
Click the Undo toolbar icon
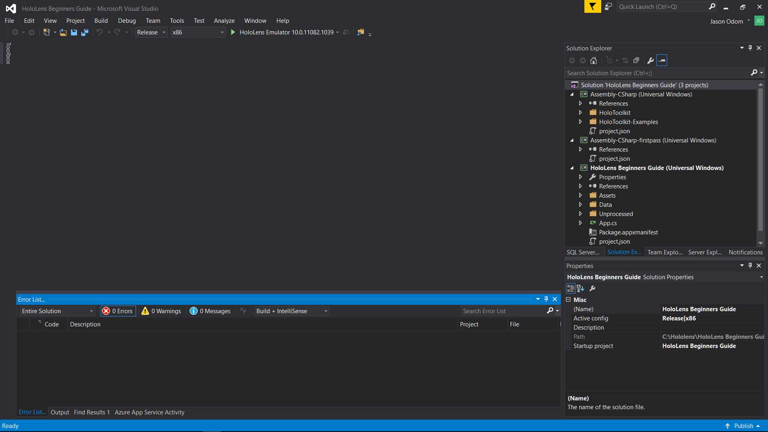pyautogui.click(x=100, y=32)
